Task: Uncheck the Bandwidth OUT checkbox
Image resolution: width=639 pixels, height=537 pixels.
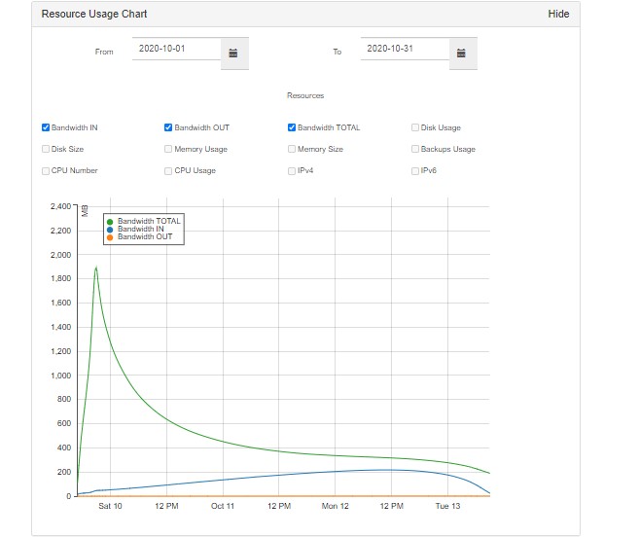Action: (168, 127)
